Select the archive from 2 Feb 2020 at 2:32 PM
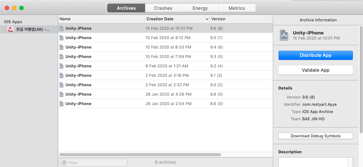This screenshot has height=167, width=363. click(x=165, y=85)
